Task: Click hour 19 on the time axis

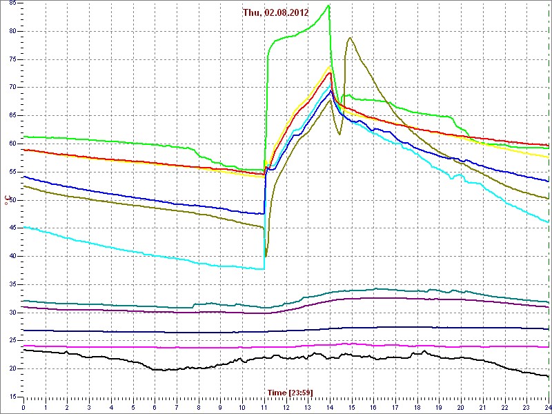Action: tap(439, 407)
